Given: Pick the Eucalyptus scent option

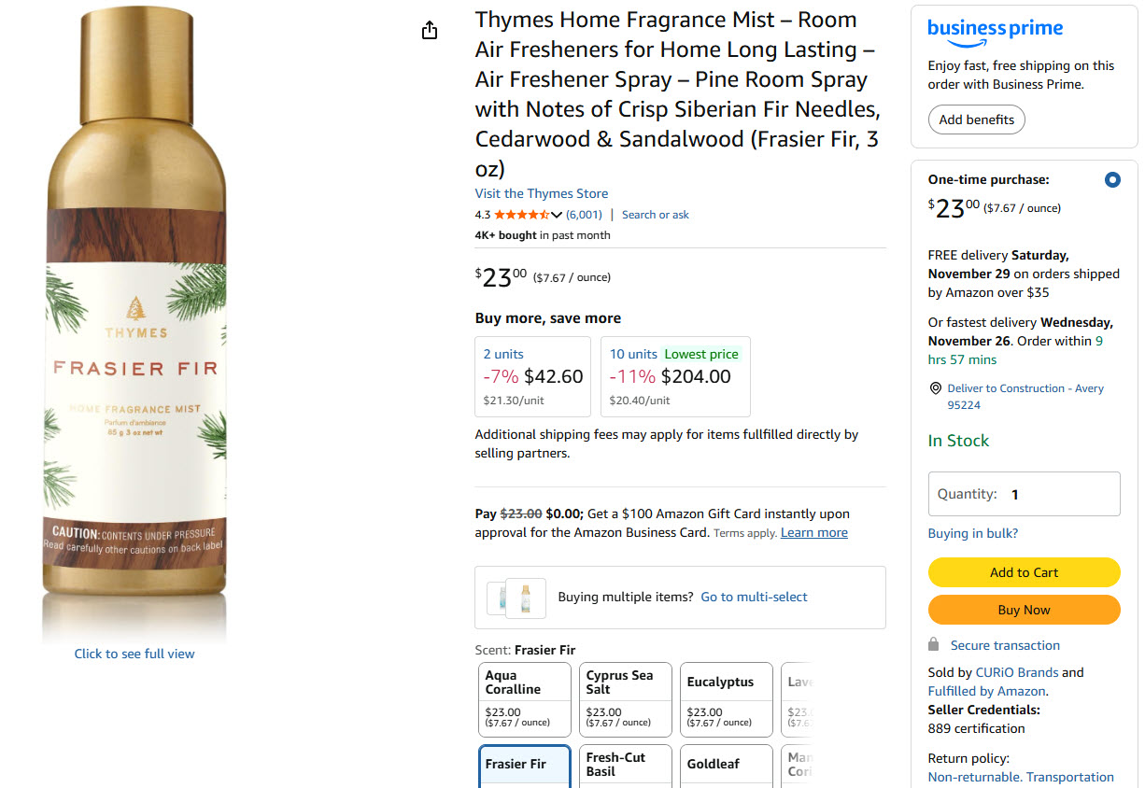Looking at the screenshot, I should (726, 699).
